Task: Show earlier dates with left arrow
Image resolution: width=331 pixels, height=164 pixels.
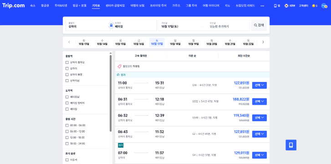Action: (x=69, y=42)
